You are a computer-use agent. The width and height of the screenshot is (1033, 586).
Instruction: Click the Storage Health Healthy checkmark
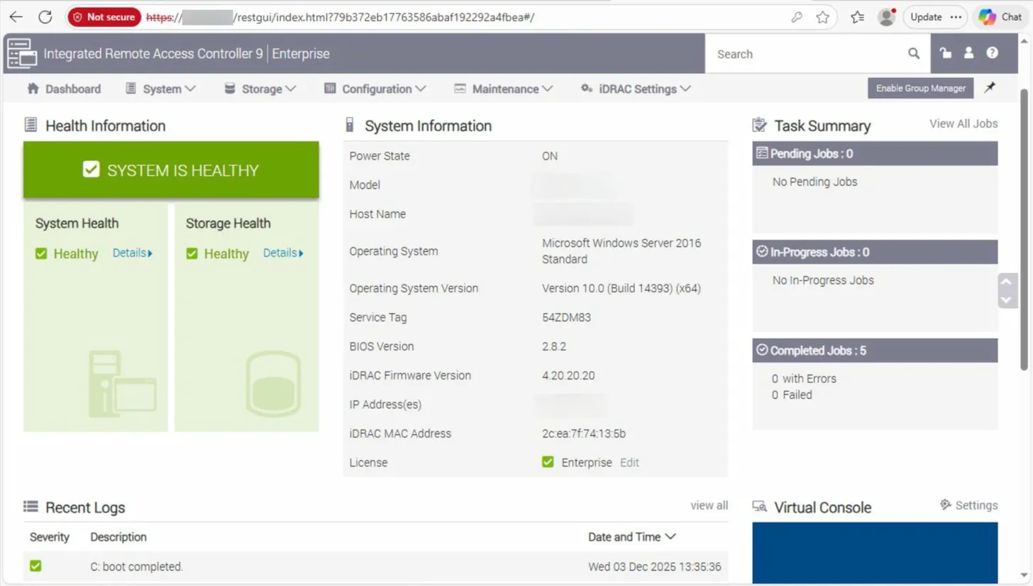[x=192, y=253]
